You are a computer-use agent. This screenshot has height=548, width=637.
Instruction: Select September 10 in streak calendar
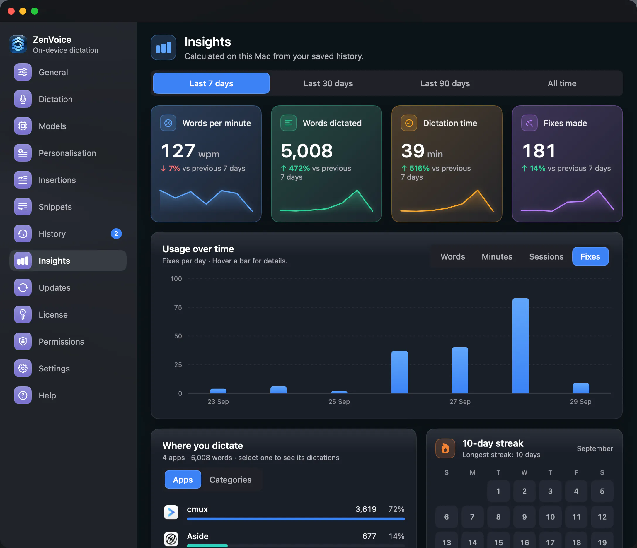[550, 517]
